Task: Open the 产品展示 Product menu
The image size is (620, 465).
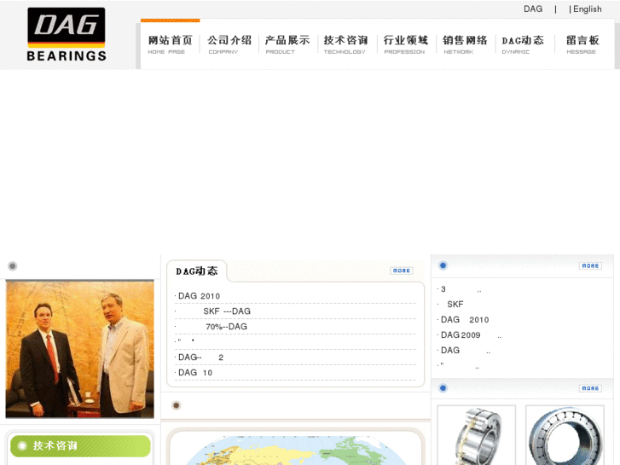Action: 287,44
